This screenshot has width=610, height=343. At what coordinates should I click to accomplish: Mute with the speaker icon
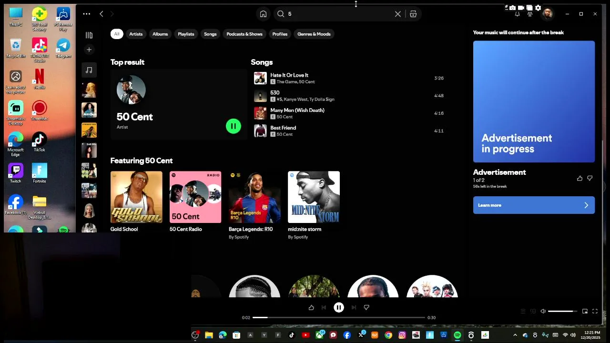(x=543, y=311)
